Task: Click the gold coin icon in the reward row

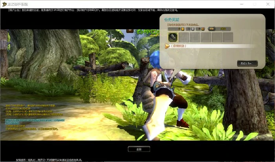Action: 182,29
